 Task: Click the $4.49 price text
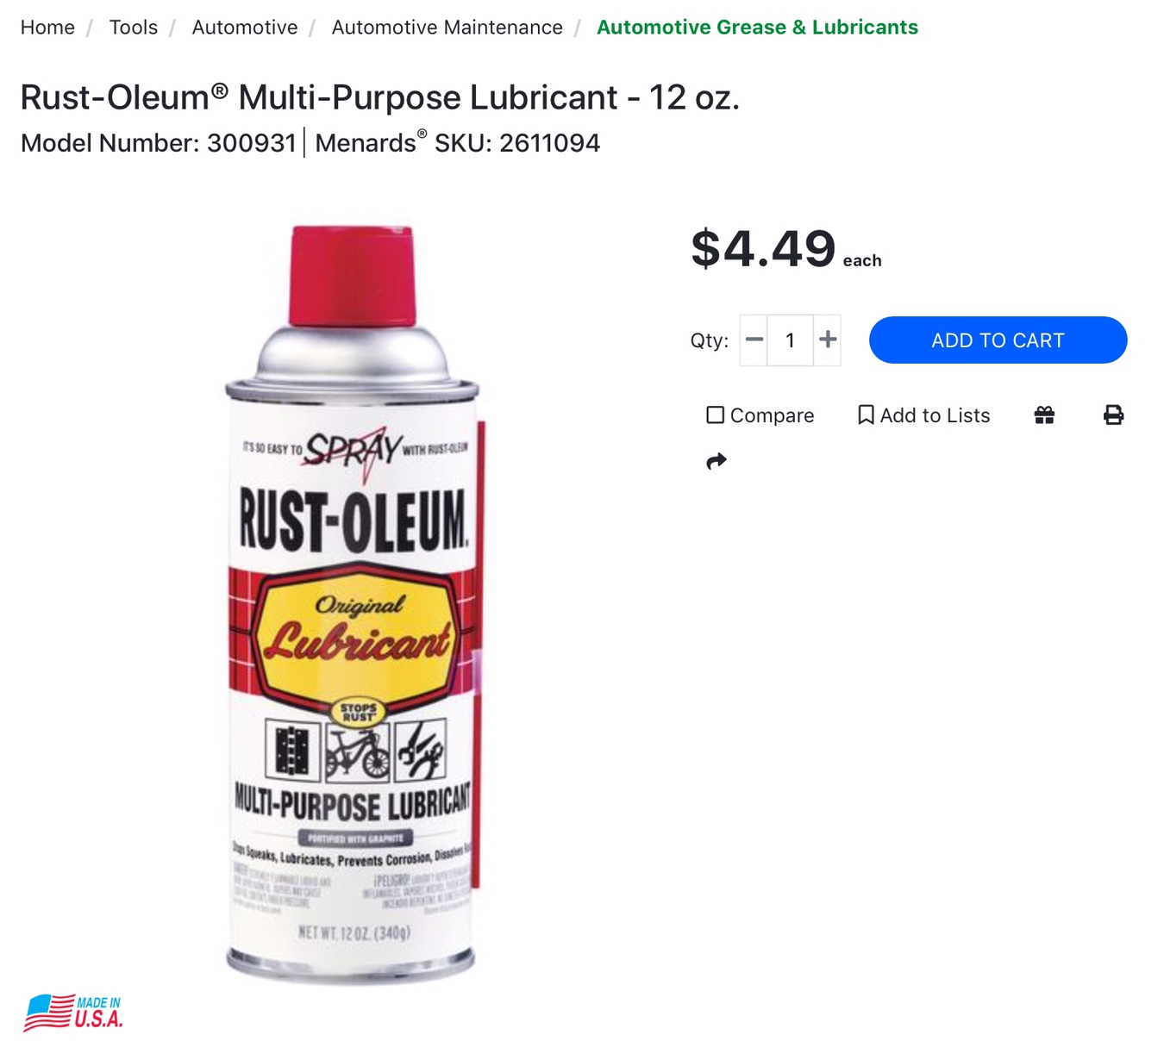pyautogui.click(x=763, y=248)
